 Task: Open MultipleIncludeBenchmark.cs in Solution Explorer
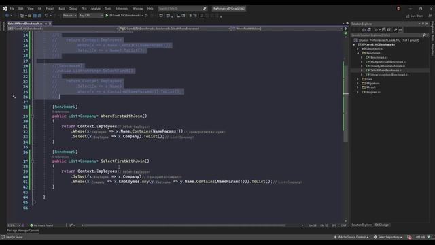coord(388,62)
